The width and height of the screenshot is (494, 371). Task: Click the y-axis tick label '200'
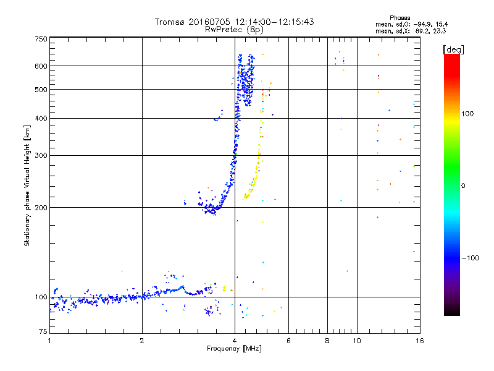pyautogui.click(x=41, y=207)
